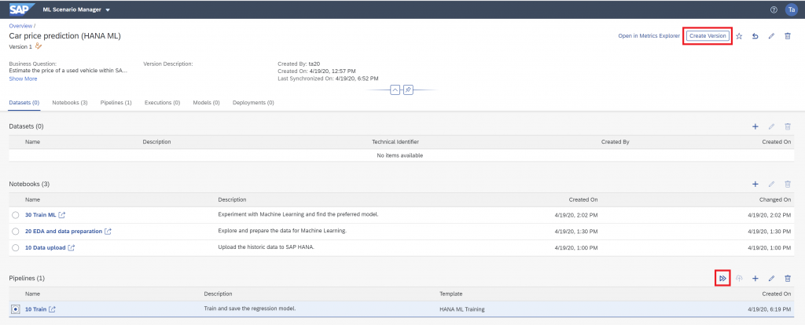Add a new notebook with plus icon
The height and width of the screenshot is (325, 805).
[x=755, y=184]
